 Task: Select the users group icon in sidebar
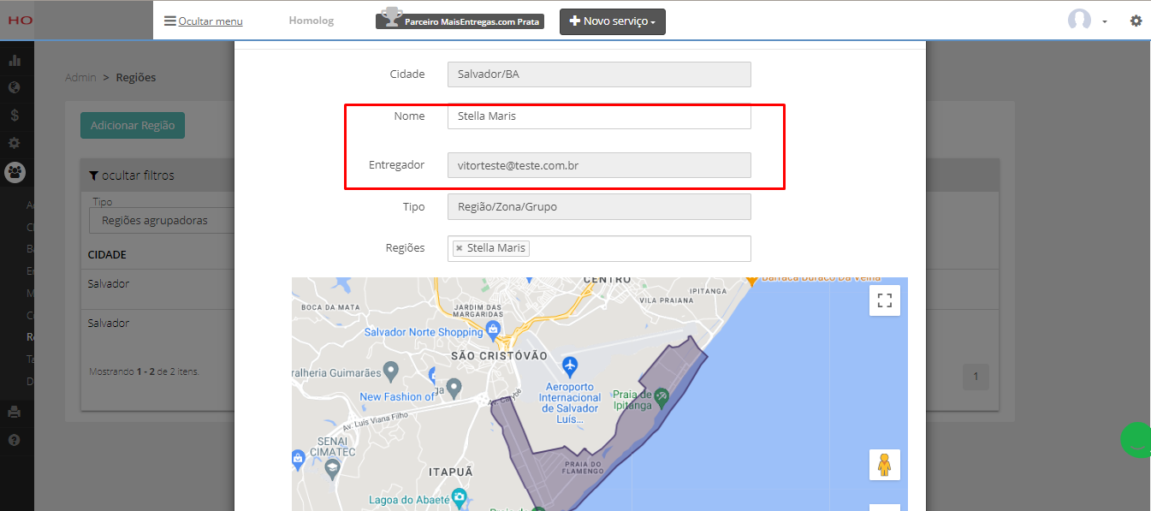tap(15, 172)
